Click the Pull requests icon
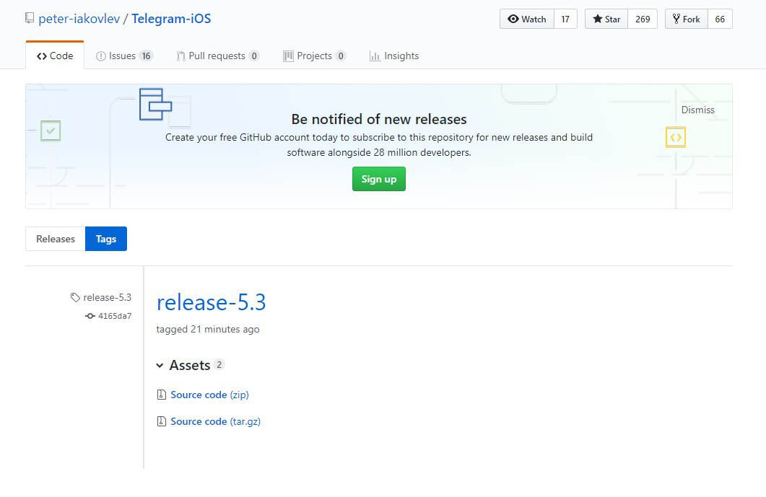This screenshot has height=497, width=766. coord(180,56)
